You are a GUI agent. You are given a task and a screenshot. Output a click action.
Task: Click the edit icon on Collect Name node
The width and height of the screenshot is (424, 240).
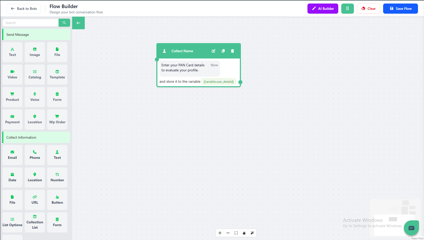click(213, 51)
